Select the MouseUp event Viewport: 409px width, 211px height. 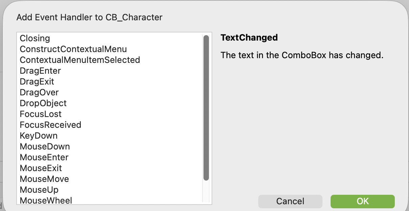(x=39, y=190)
